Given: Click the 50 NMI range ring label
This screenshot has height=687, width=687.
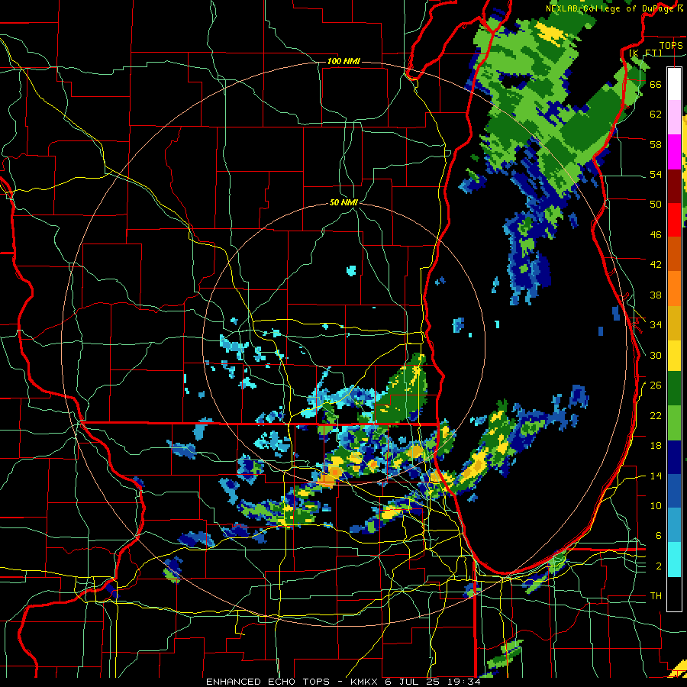Looking at the screenshot, I should (x=343, y=202).
